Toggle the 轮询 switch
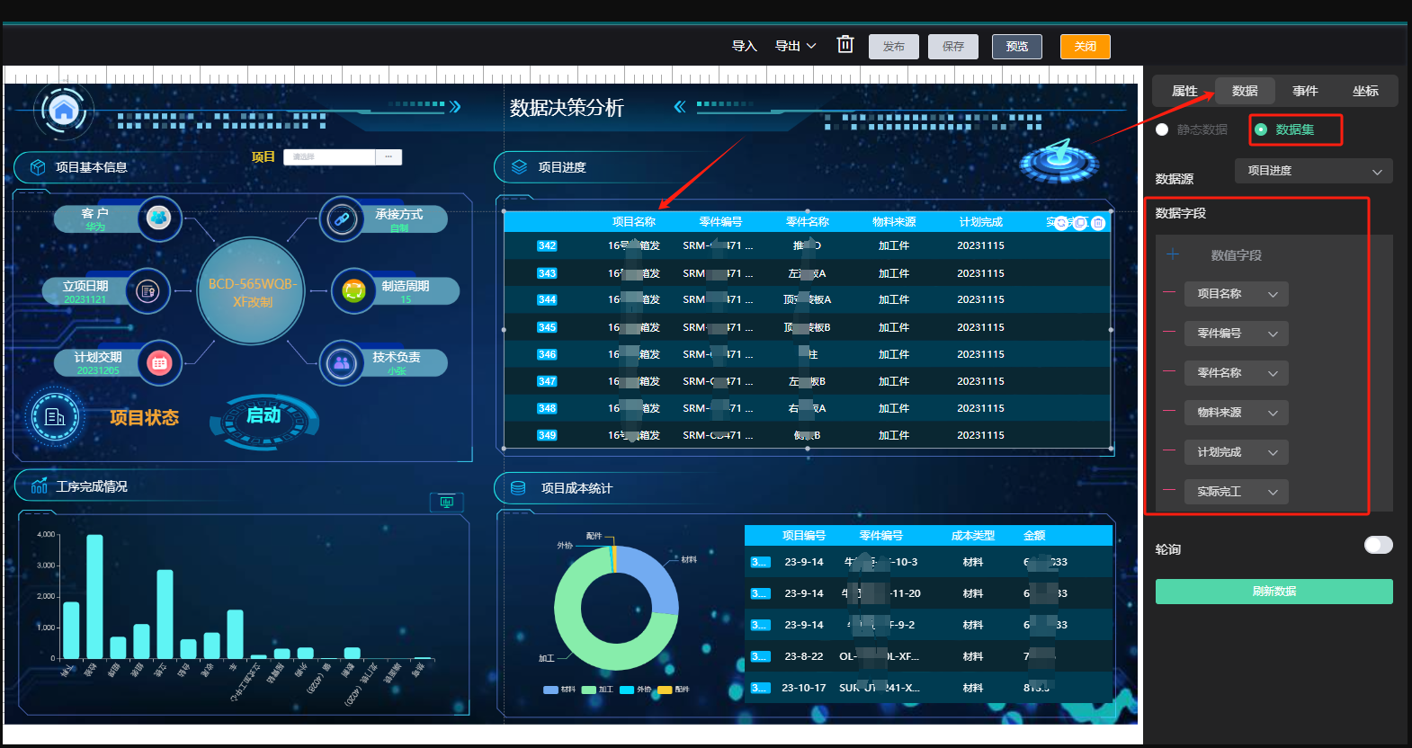Screen dimensions: 1412x748 pos(1378,545)
